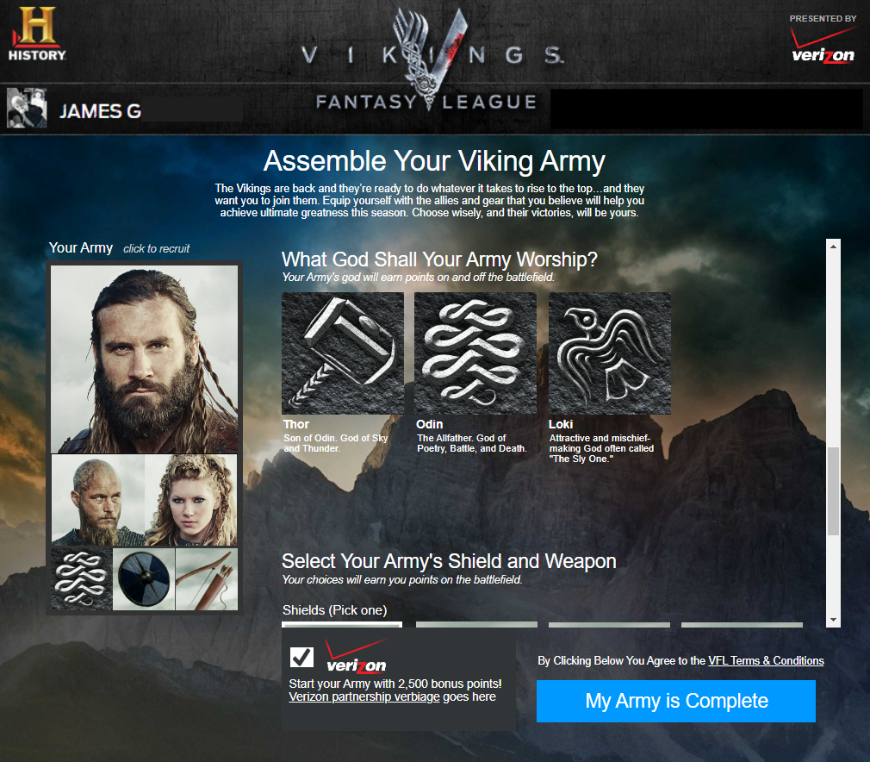Select the bow and arrows weapon slot
Screen dimensions: 870x762
[x=207, y=579]
